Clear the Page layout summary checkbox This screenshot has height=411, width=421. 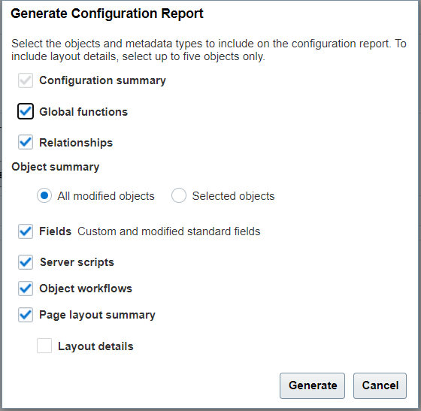click(26, 315)
